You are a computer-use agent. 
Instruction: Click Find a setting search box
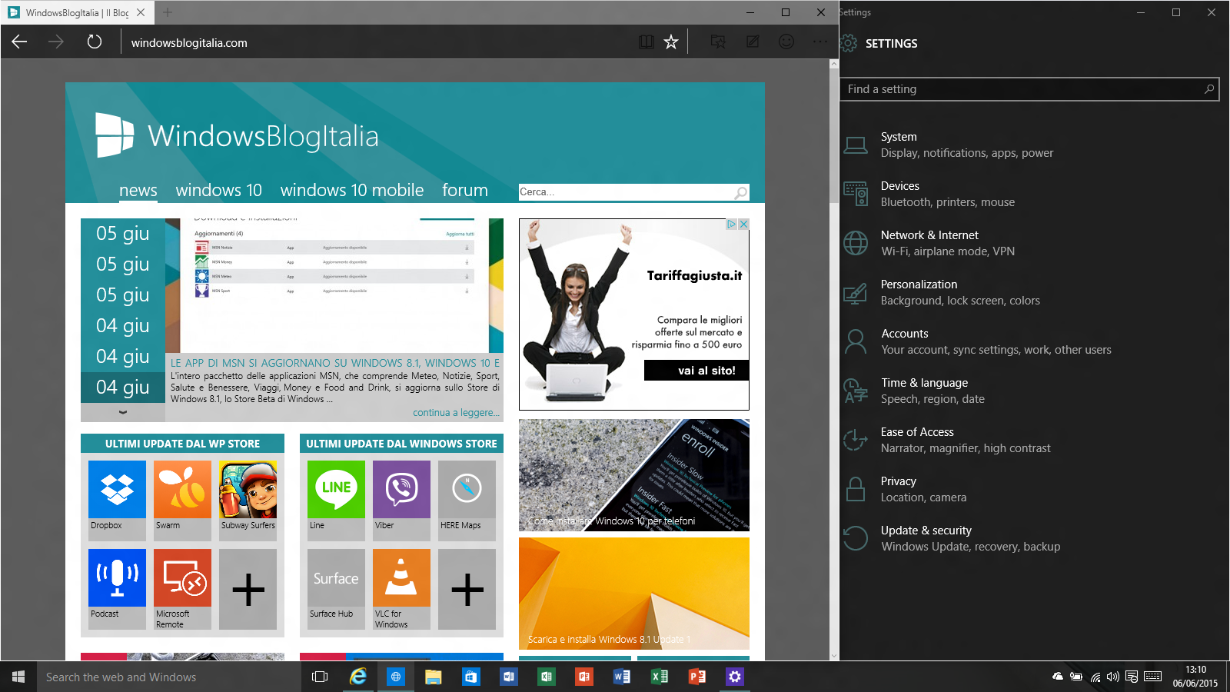pos(1029,89)
